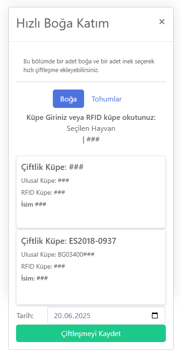This screenshot has width=181, height=354.
Task: Click Ulusal Küpe: ### in first card
Action: [45, 180]
